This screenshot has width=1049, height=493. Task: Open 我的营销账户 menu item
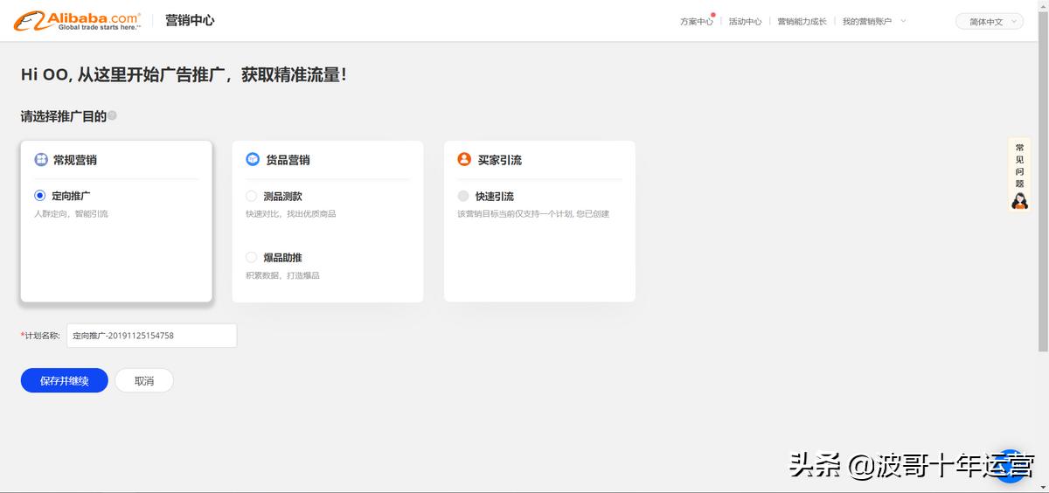(x=867, y=22)
